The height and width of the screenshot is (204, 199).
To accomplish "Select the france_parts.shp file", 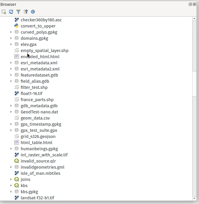I will (x=37, y=100).
